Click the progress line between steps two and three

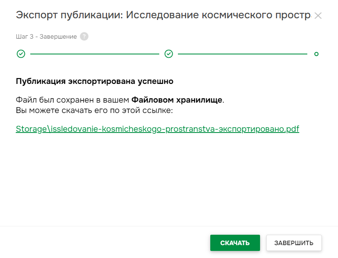point(243,54)
